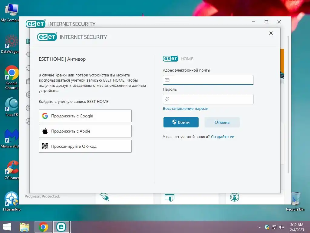Screen dimensions: 310x233
Task: Open the banking protection shield tile icon
Action: [x=170, y=197]
